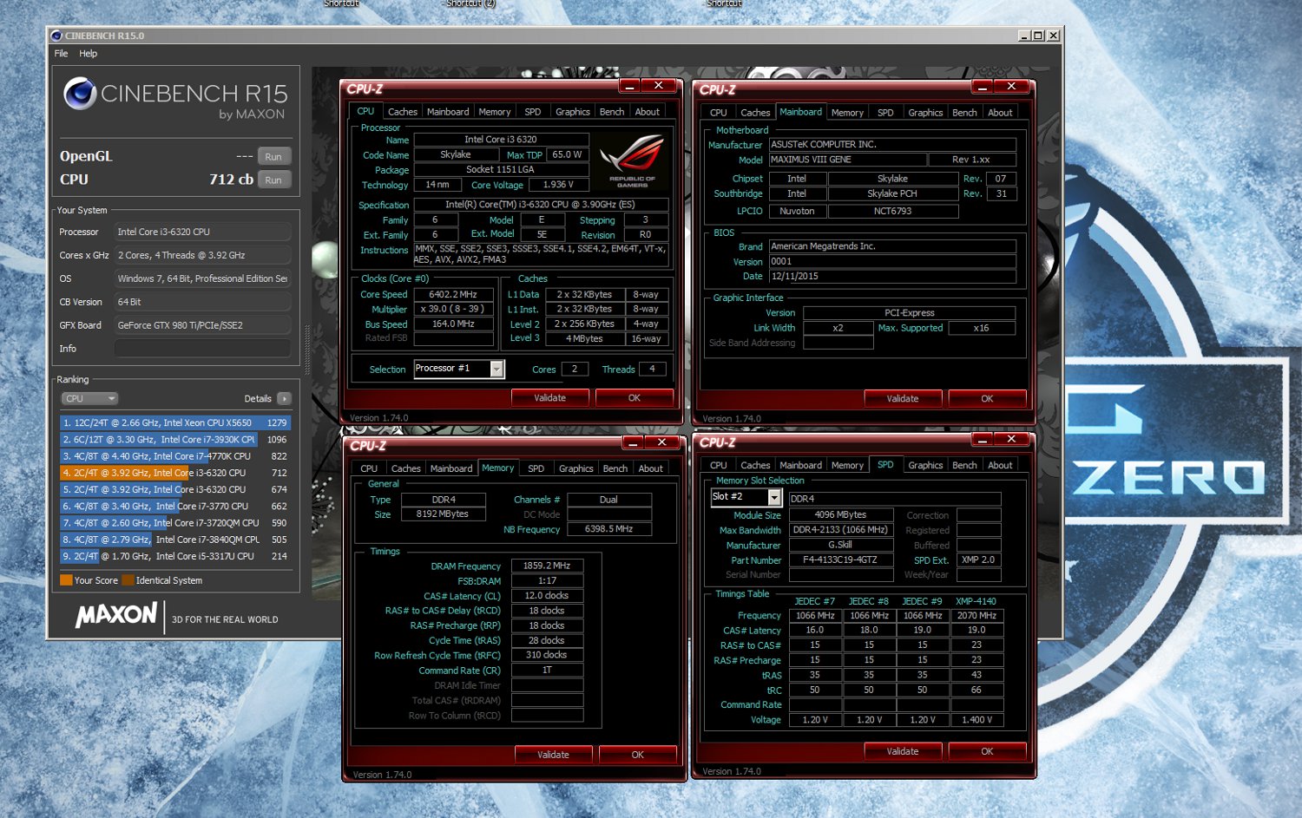The height and width of the screenshot is (818, 1302).
Task: Click Validate in Memory CPU-Z window
Action: click(x=553, y=755)
